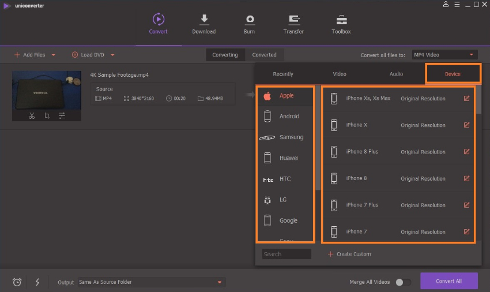Click edit icon for iPhone 7 row

point(466,231)
